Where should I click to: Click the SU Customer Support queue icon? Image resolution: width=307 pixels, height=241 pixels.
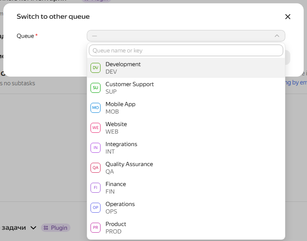[96, 88]
